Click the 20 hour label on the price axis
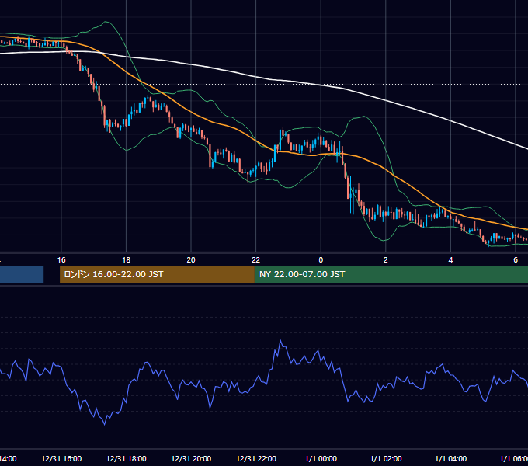 pos(191,260)
